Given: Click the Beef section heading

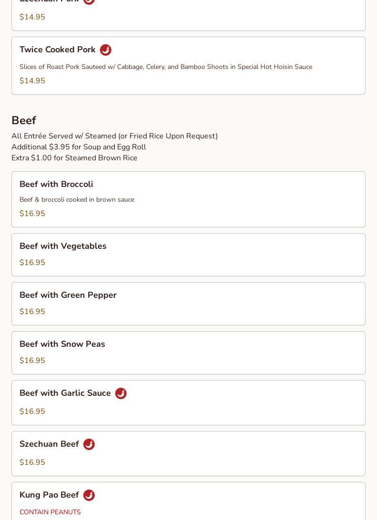Looking at the screenshot, I should pos(24,120).
